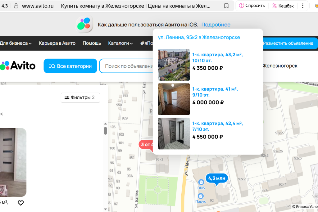Viewport: 318px width, 212px height.
Task: Select the Помощь menu item
Action: (x=92, y=43)
